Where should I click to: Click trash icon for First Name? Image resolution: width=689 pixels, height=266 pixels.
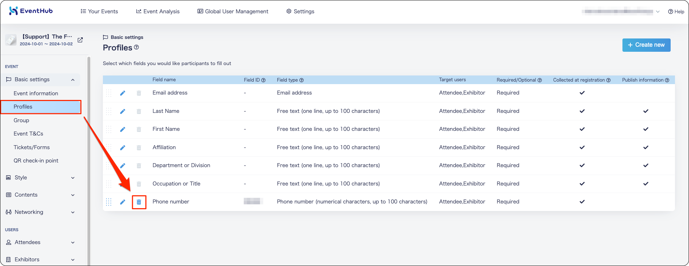tap(139, 129)
